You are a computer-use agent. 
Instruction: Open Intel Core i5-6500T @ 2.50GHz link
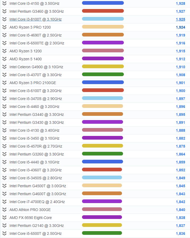click(x=35, y=234)
